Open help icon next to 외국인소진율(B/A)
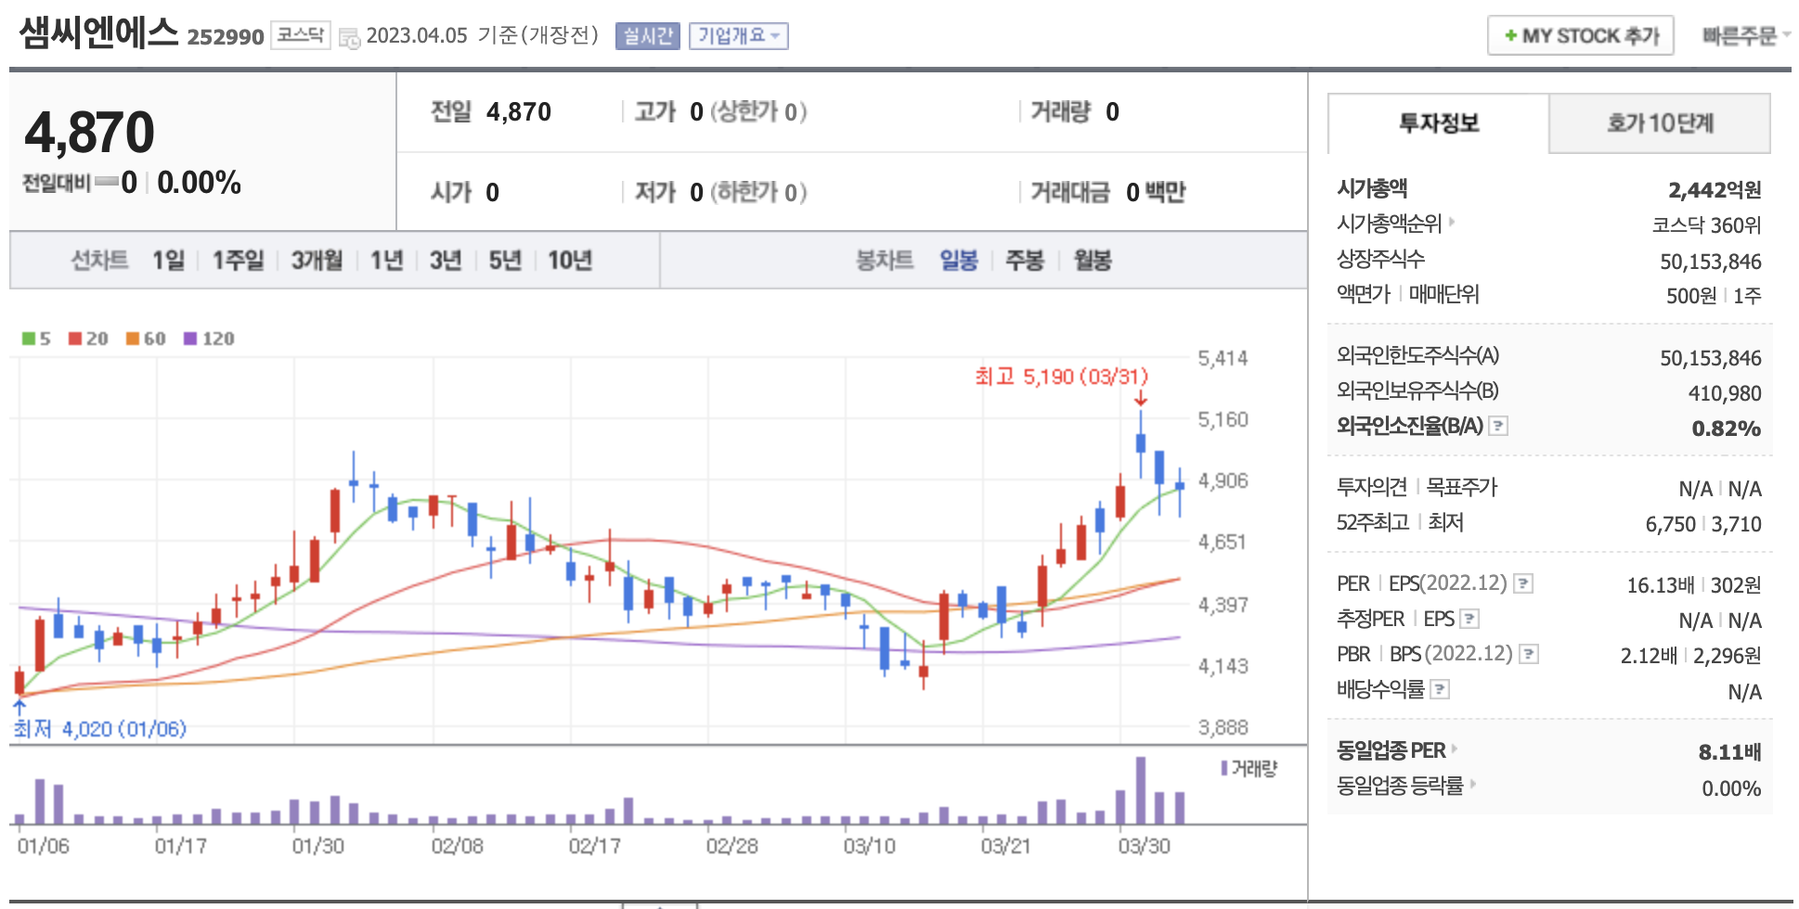 pyautogui.click(x=1498, y=426)
